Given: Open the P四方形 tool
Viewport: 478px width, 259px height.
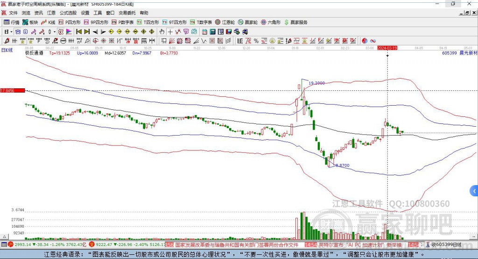Looking at the screenshot, I should (x=70, y=22).
